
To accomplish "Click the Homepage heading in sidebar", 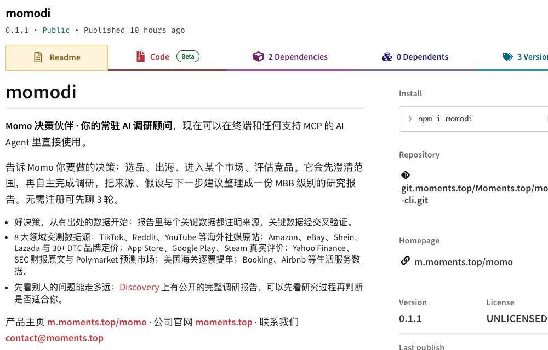I will (x=419, y=241).
